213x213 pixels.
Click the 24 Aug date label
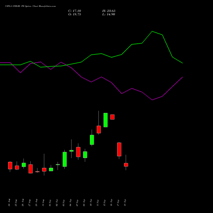tap(9, 202)
